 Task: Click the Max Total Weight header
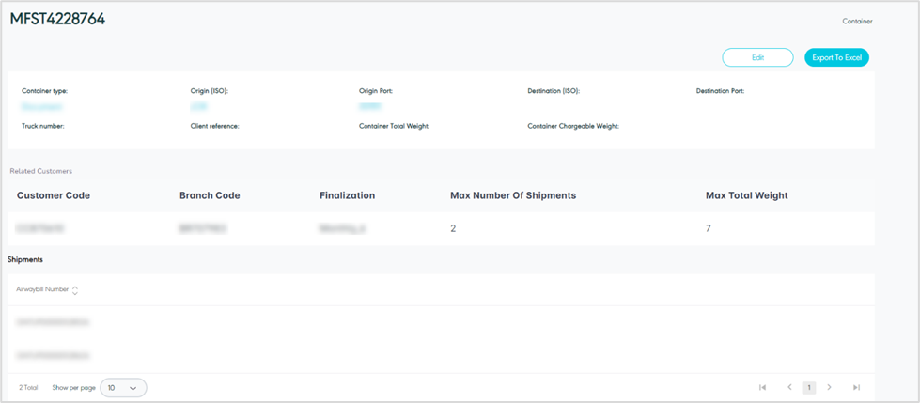746,195
